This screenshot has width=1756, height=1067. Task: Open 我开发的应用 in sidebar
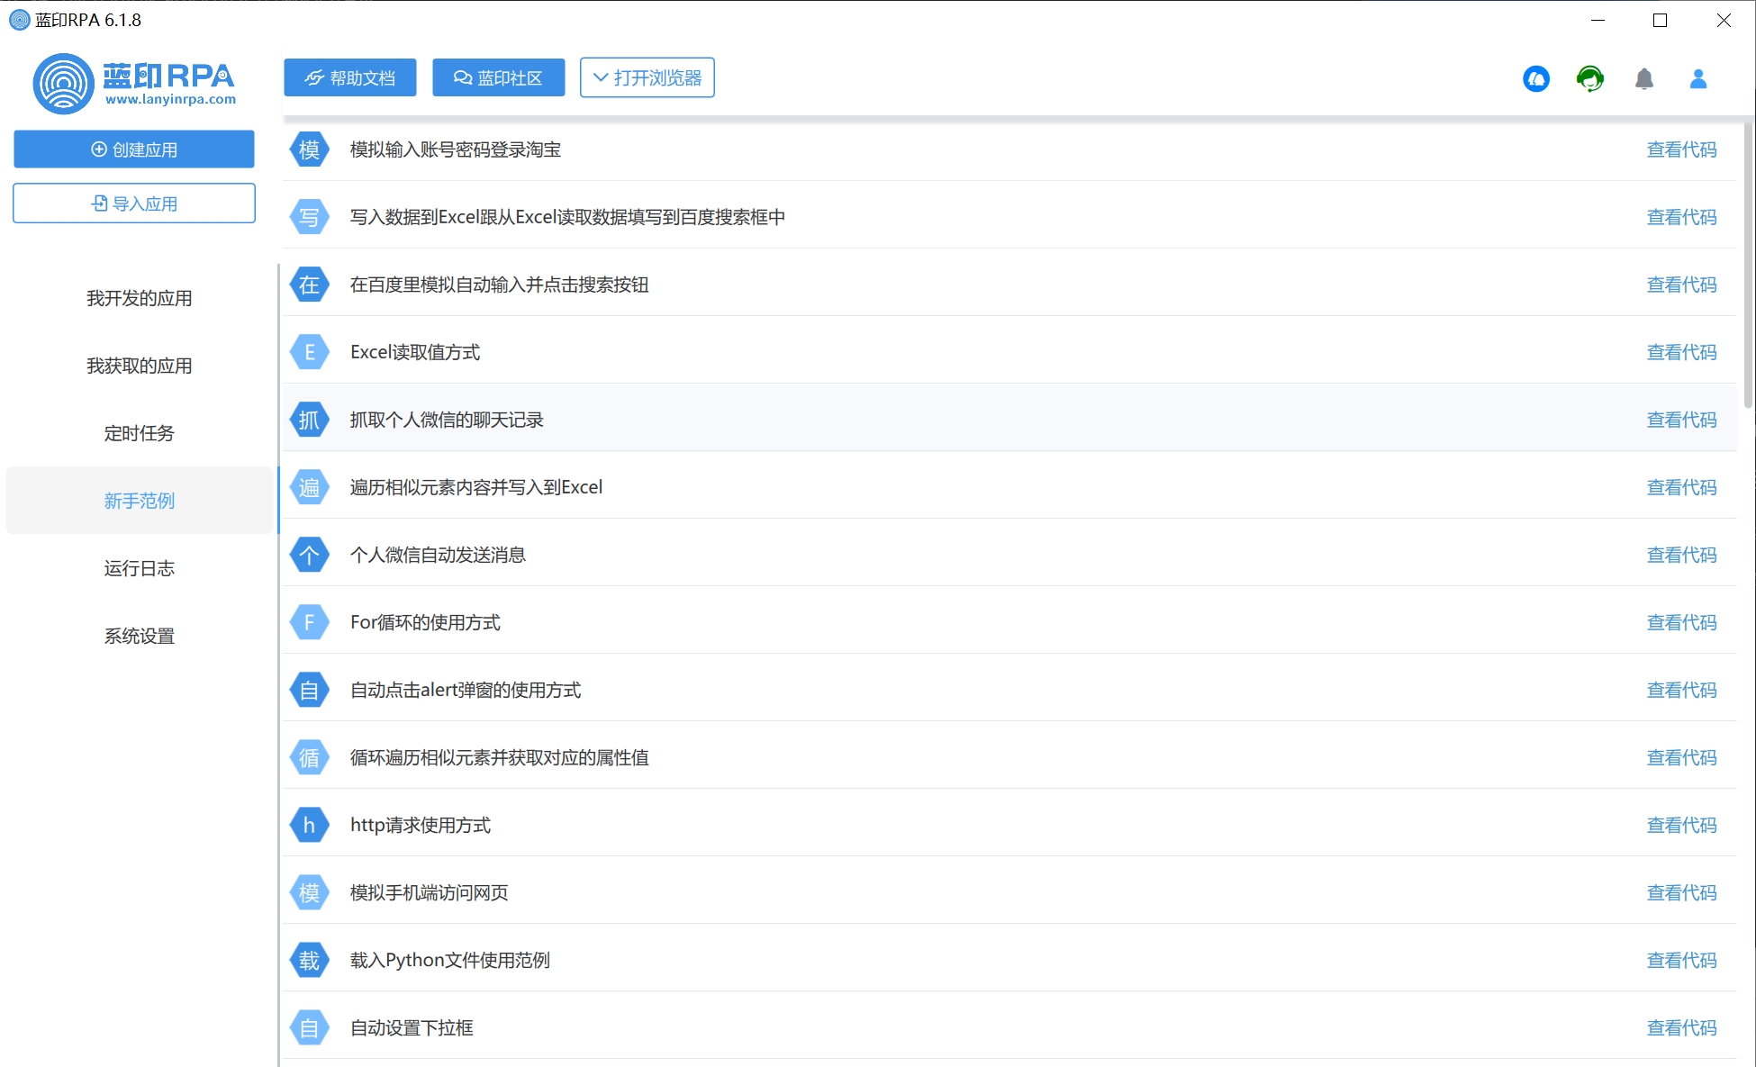pyautogui.click(x=139, y=298)
